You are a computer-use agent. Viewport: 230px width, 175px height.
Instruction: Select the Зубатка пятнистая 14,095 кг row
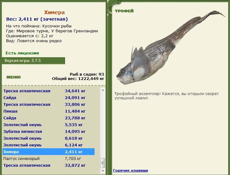49,132
